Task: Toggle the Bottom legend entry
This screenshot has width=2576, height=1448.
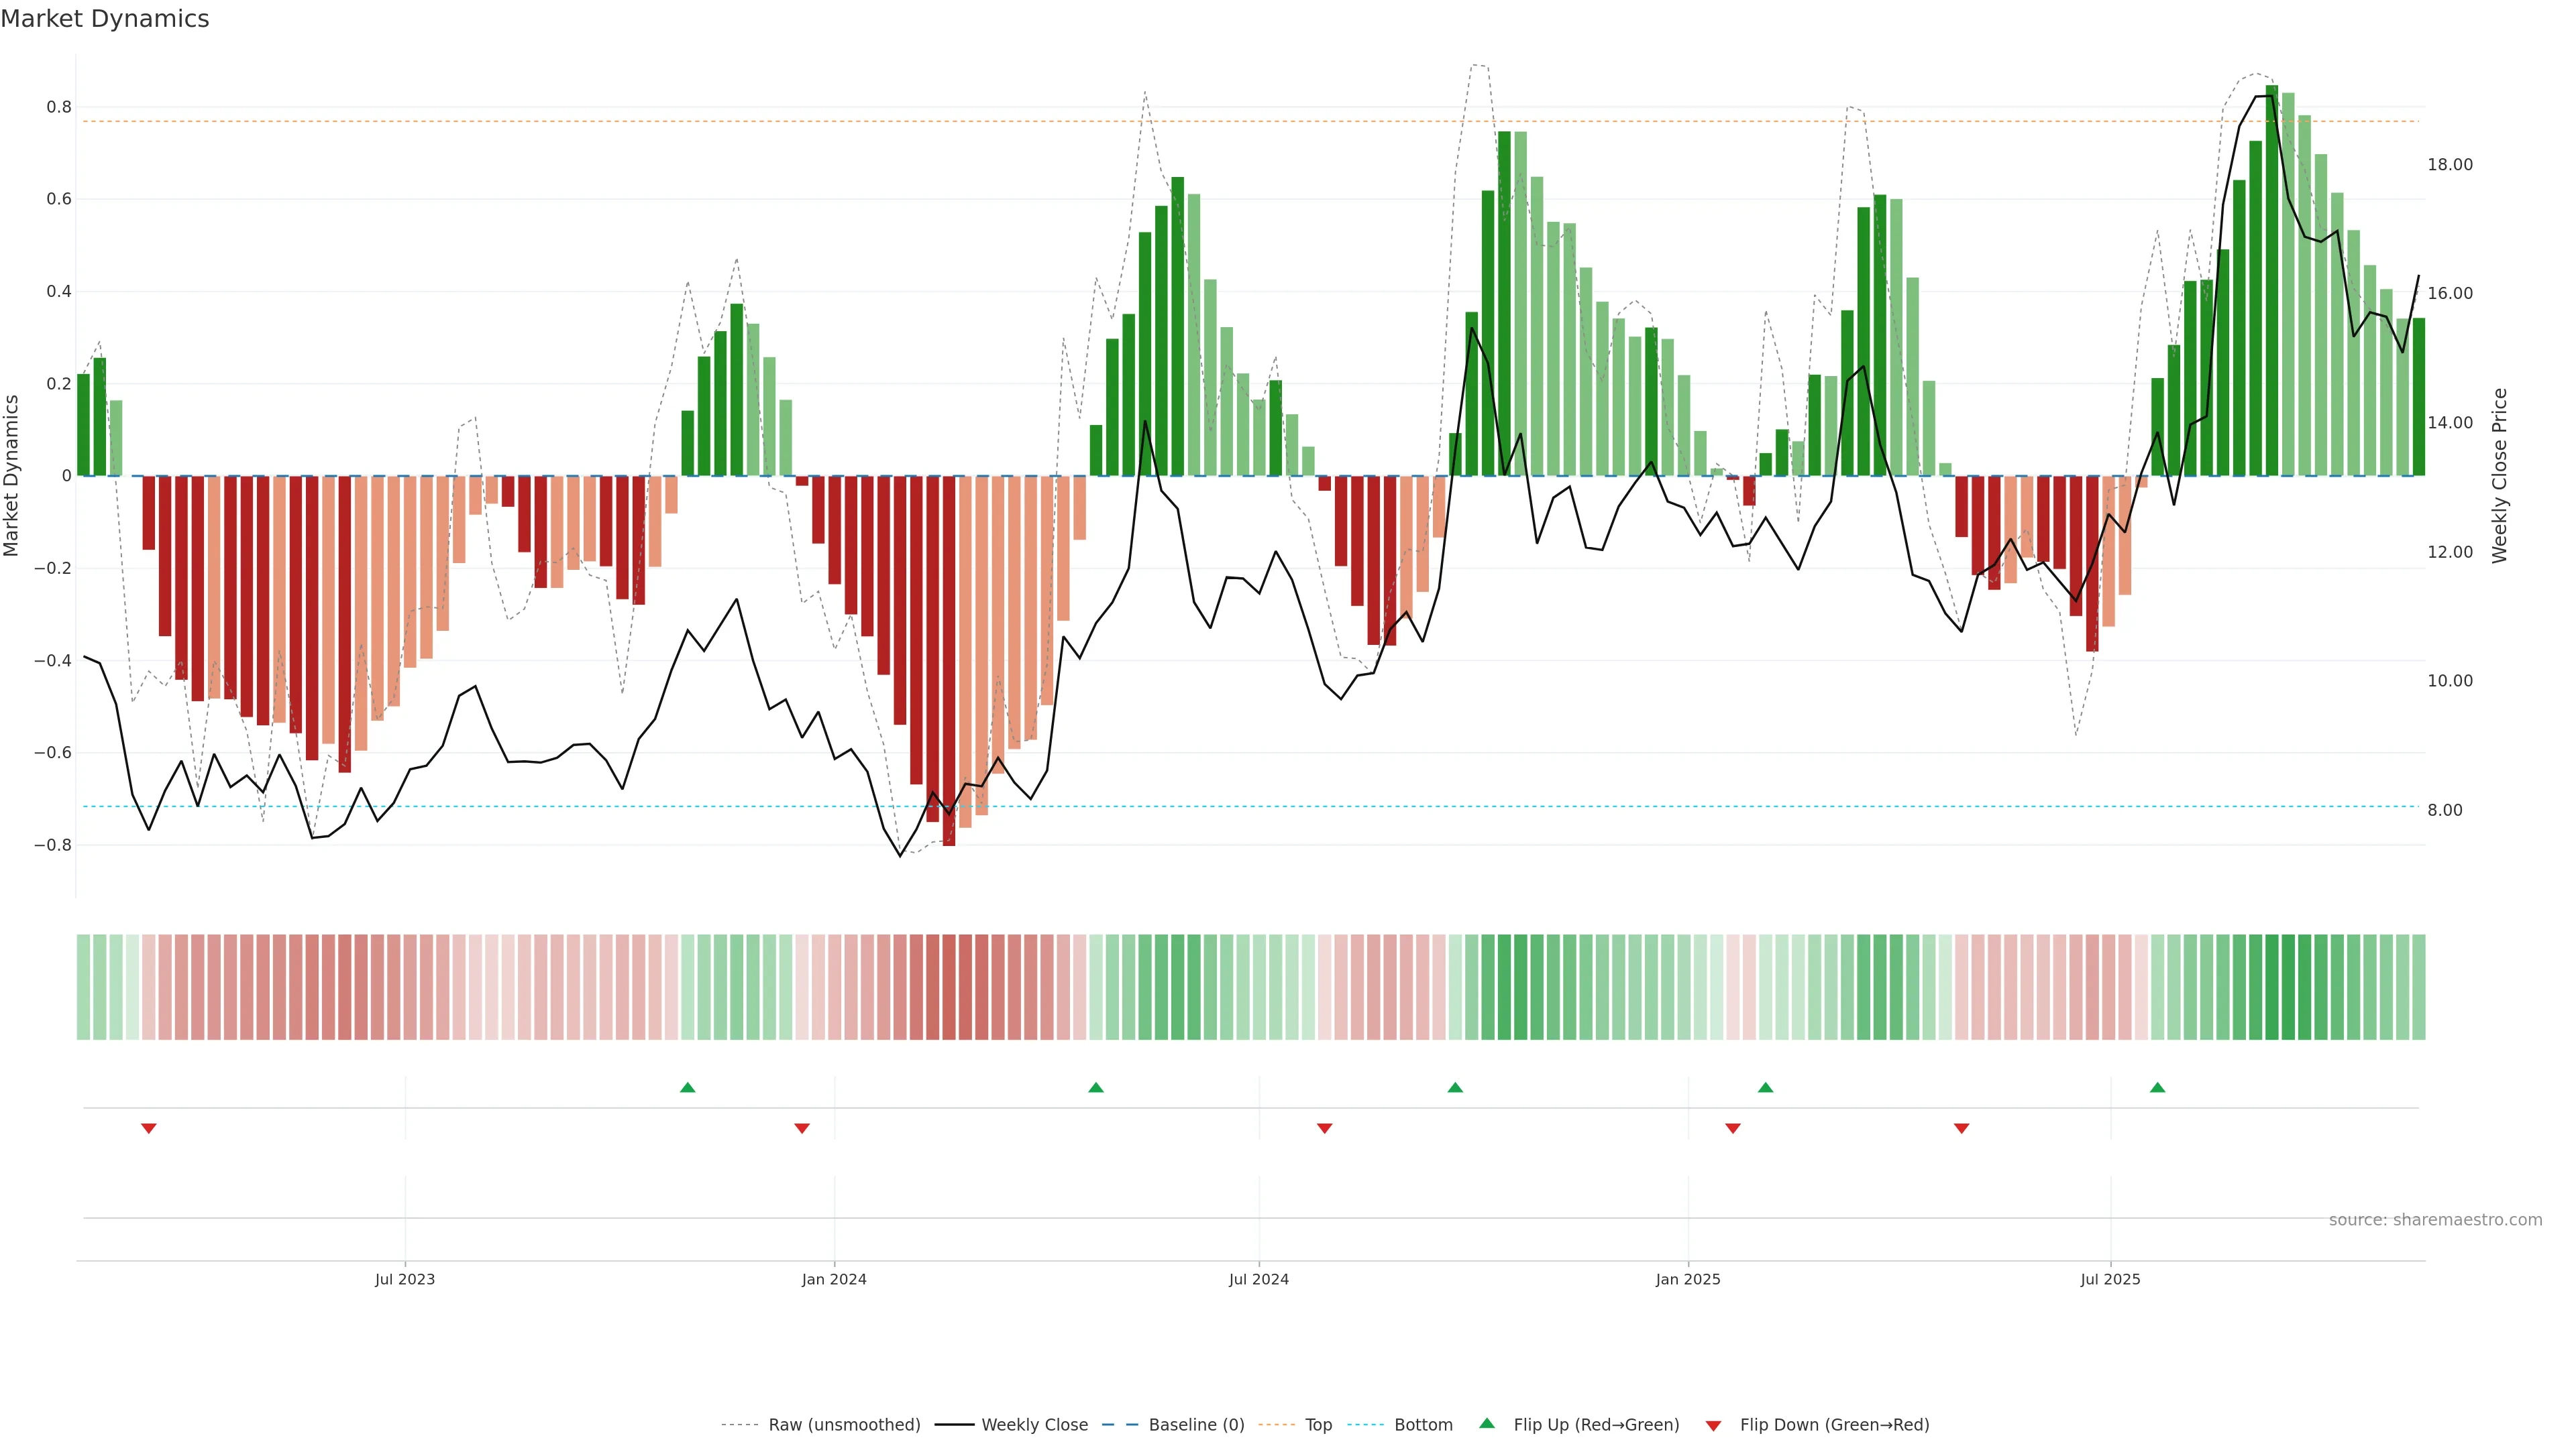Action: 1423,1425
